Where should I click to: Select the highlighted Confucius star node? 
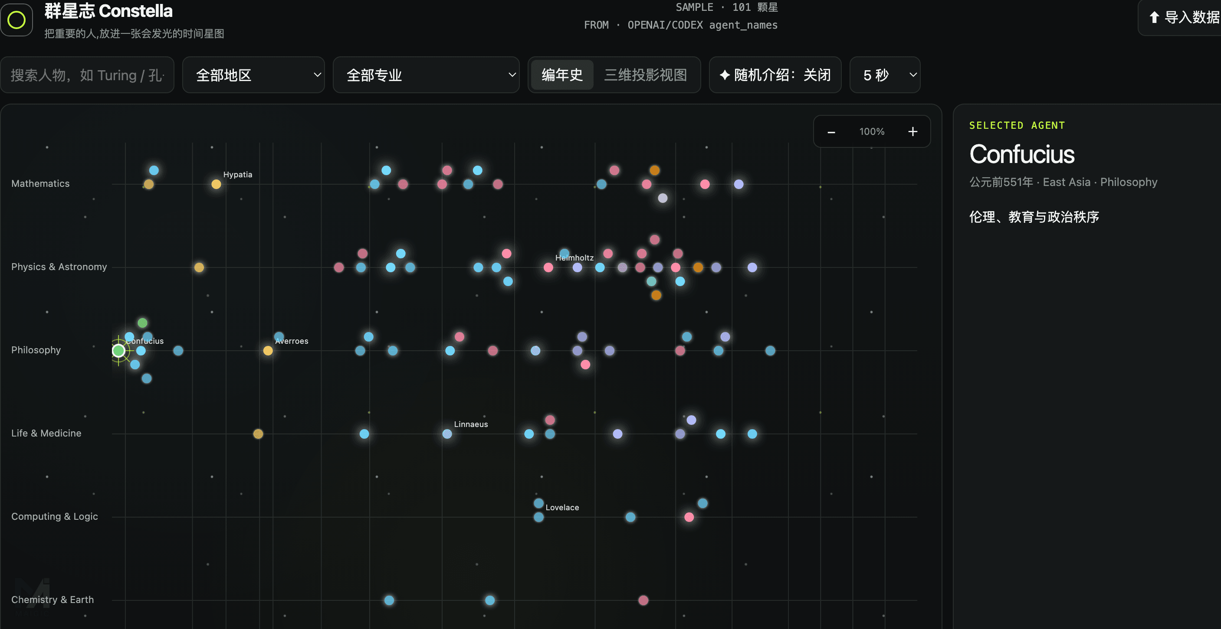(x=118, y=351)
